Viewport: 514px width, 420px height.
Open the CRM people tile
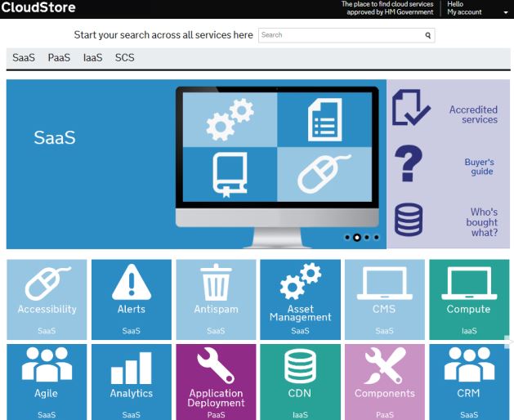coord(469,382)
